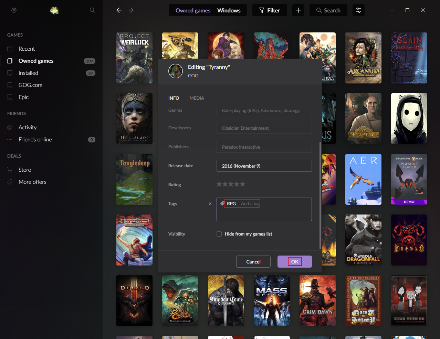
Task: Click the Publishers field
Action: click(264, 147)
